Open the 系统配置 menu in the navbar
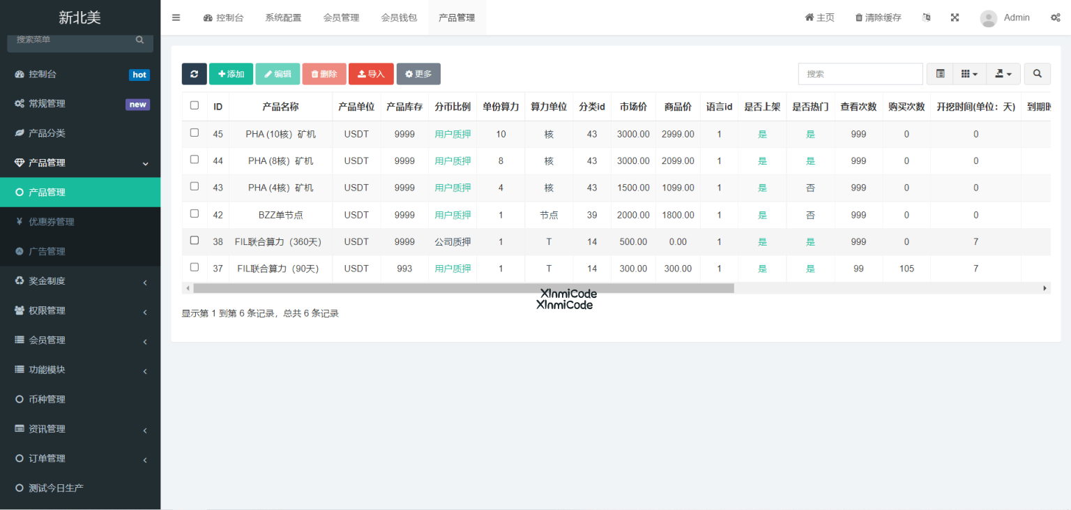 click(x=283, y=17)
